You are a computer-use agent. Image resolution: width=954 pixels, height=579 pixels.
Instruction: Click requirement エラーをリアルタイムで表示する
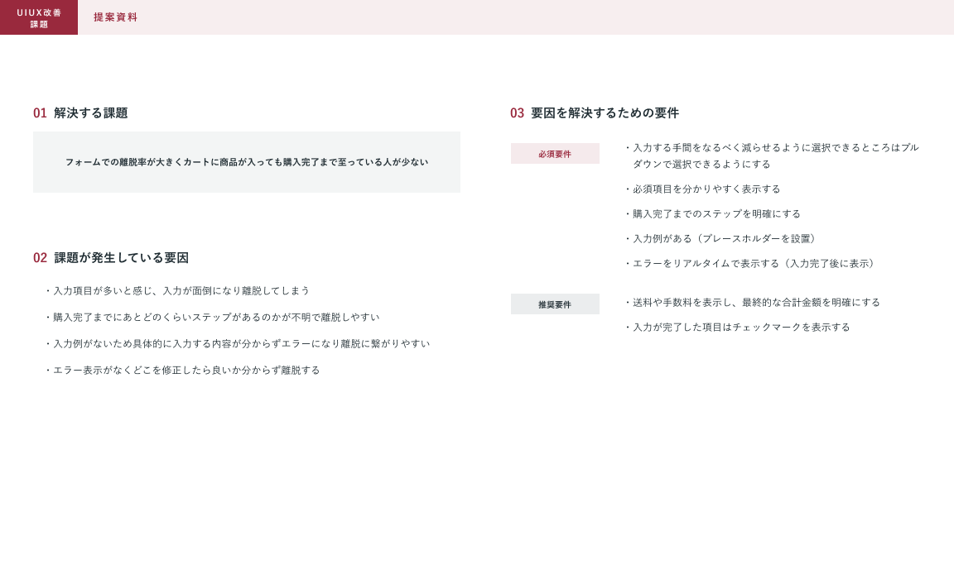click(x=754, y=264)
